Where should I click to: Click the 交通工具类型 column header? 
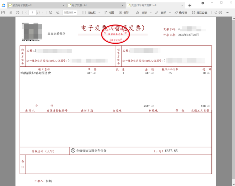200,111
